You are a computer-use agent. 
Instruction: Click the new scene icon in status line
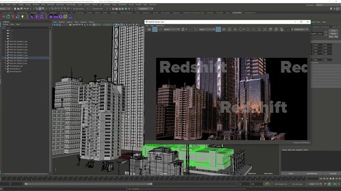[x=15, y=8]
